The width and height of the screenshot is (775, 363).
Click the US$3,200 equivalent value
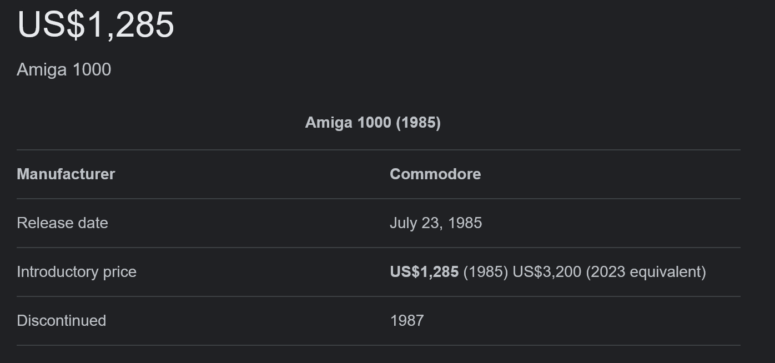pyautogui.click(x=547, y=272)
